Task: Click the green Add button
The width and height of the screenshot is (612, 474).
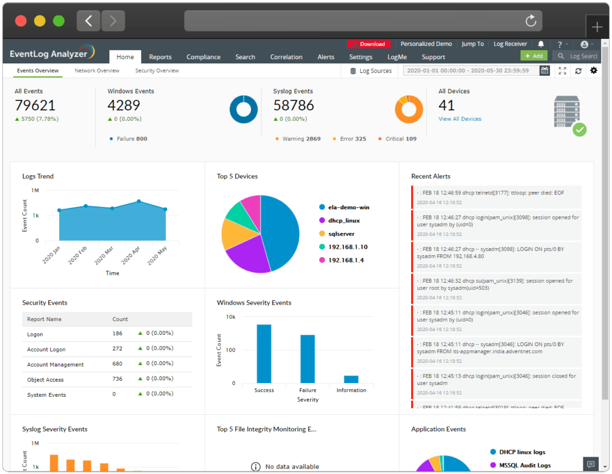Action: tap(534, 56)
